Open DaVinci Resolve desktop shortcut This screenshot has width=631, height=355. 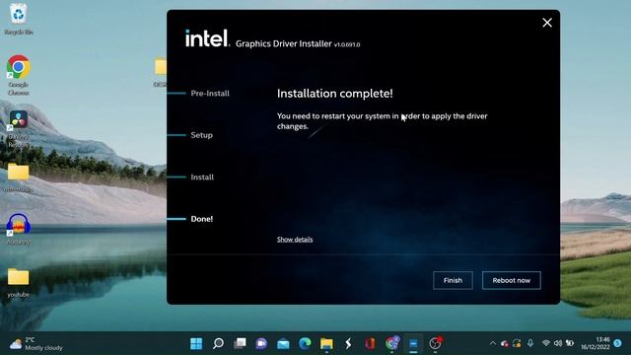click(x=19, y=129)
